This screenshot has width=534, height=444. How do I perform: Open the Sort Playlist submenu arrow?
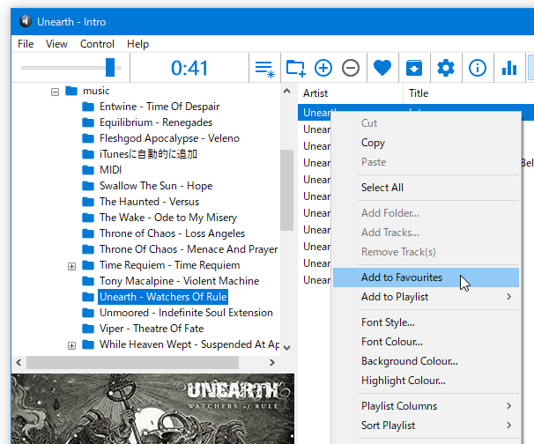click(508, 425)
